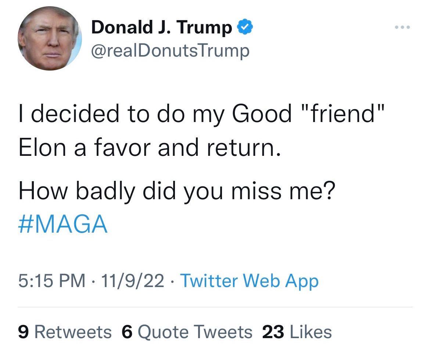
Task: Open the Twitter Web App source link
Action: pyautogui.click(x=250, y=281)
